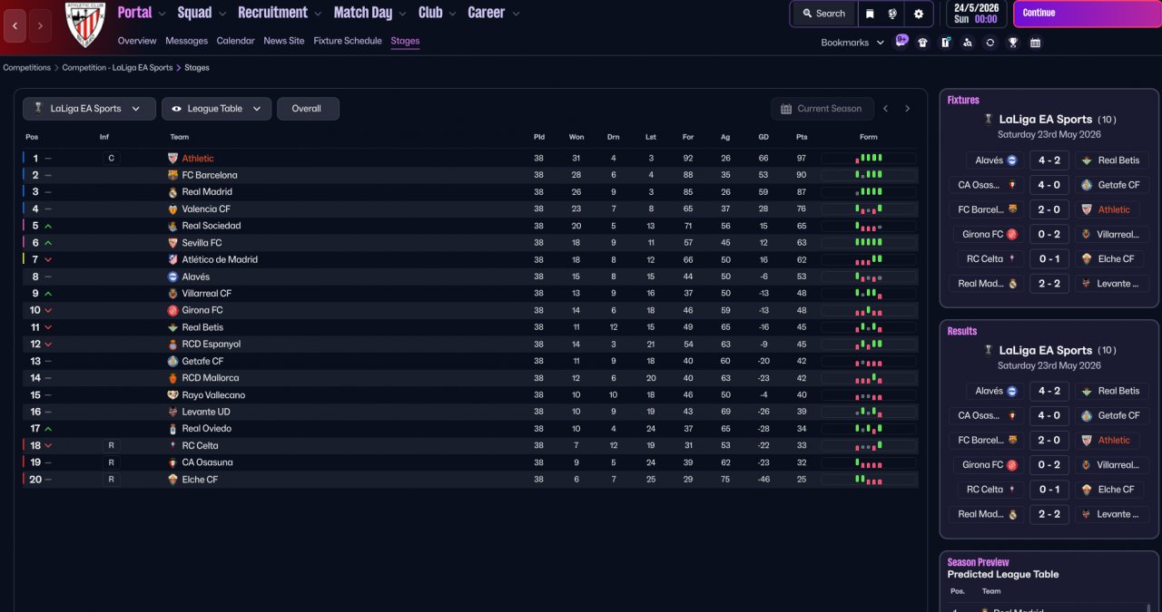
Task: Click the Continue button
Action: click(x=1086, y=14)
